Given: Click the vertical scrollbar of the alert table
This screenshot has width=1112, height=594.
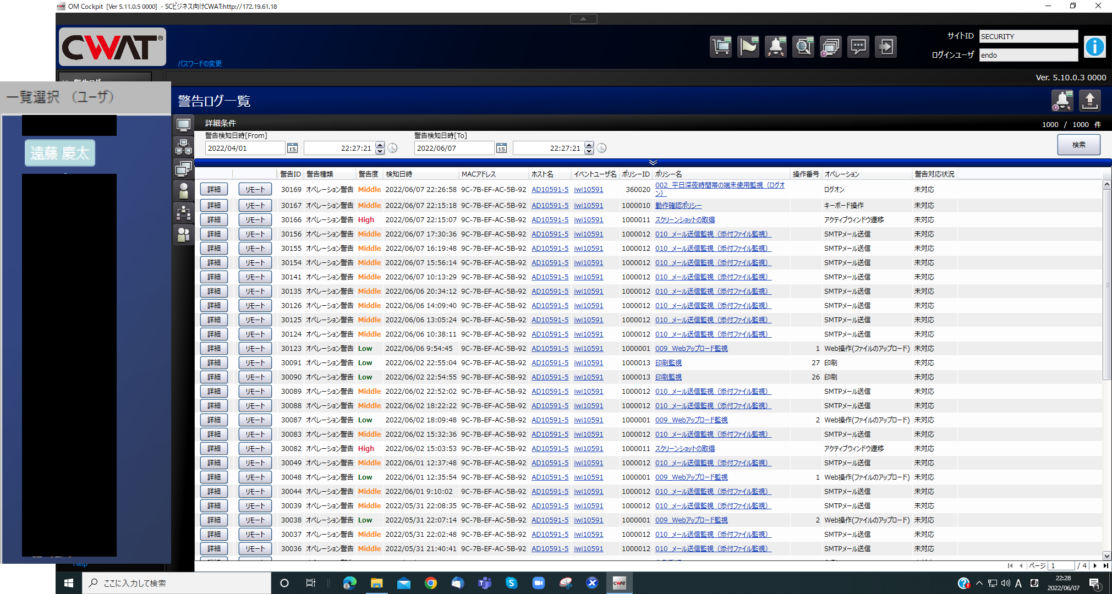Looking at the screenshot, I should click(1106, 285).
